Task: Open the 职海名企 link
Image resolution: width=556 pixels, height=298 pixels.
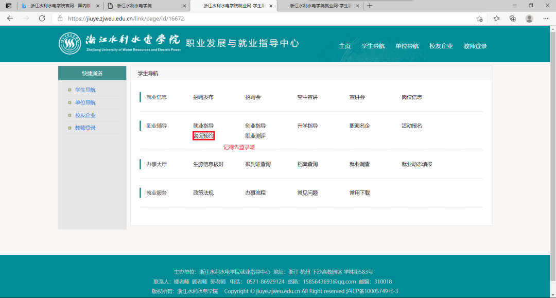Action: pyautogui.click(x=359, y=126)
